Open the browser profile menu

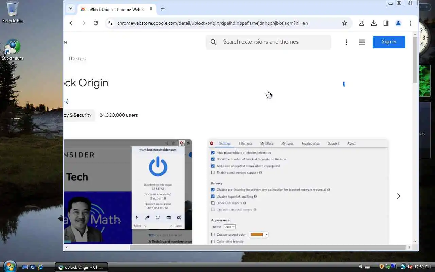click(398, 23)
